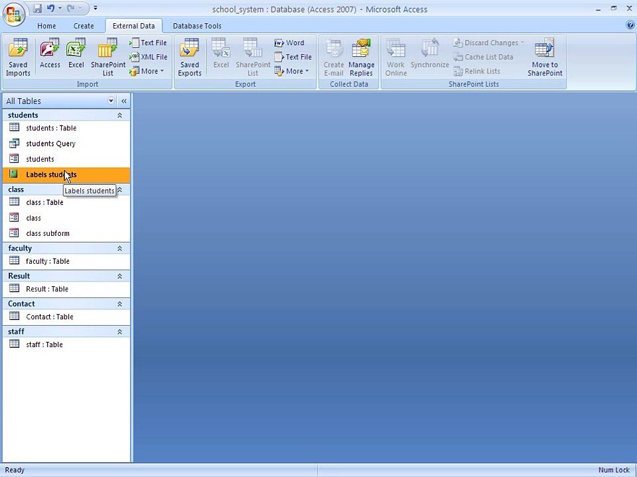The height and width of the screenshot is (477, 637).
Task: Select Labels students report
Action: (66, 175)
